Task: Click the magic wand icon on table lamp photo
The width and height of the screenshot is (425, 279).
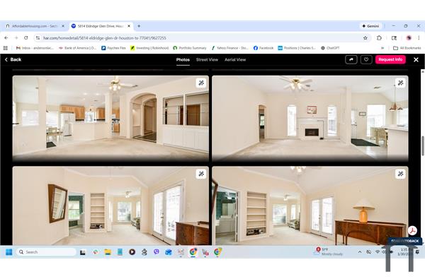Action: point(400,174)
